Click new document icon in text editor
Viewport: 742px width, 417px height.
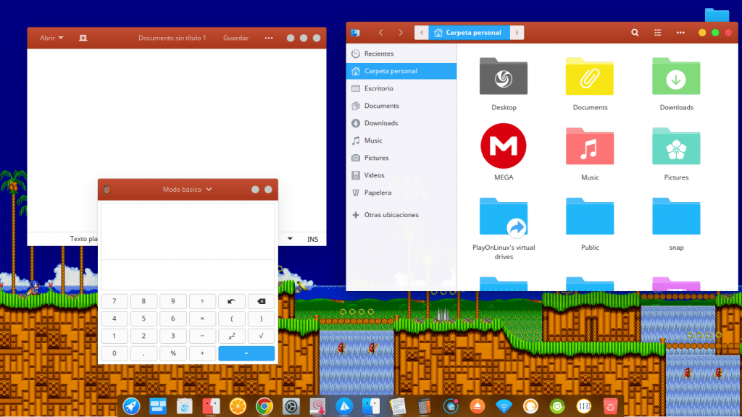point(83,38)
